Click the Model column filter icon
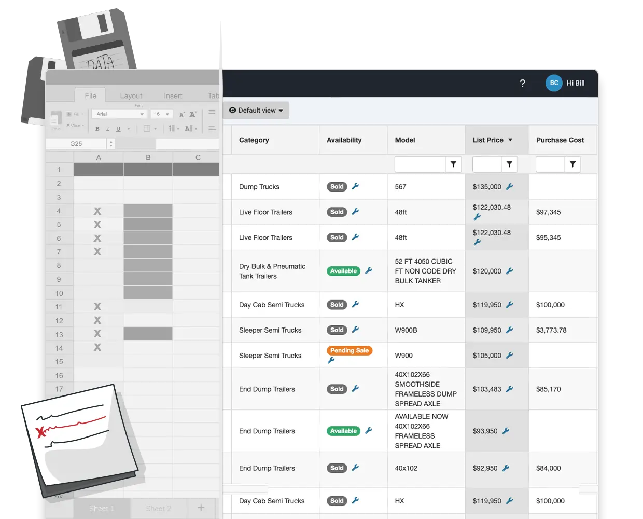Viewport: 643px width, 519px height. pos(453,165)
